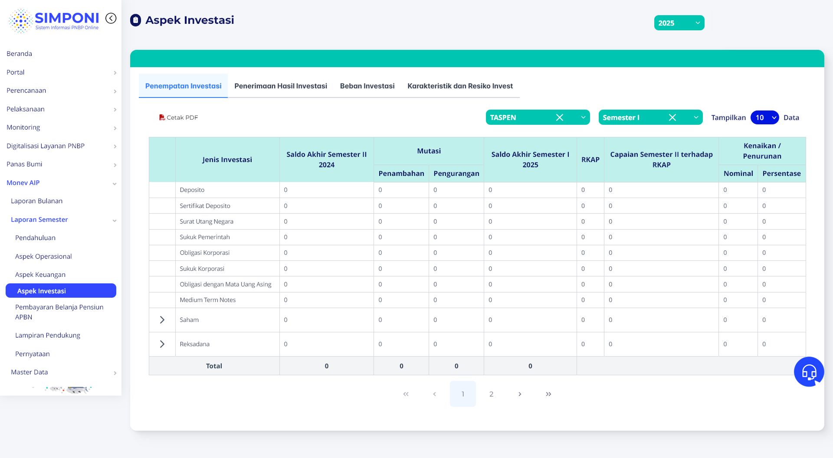Open Lampiran Pendukung in the sidebar
Image resolution: width=833 pixels, height=458 pixels.
(x=48, y=335)
